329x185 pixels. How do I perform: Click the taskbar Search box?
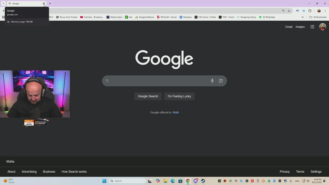127,181
